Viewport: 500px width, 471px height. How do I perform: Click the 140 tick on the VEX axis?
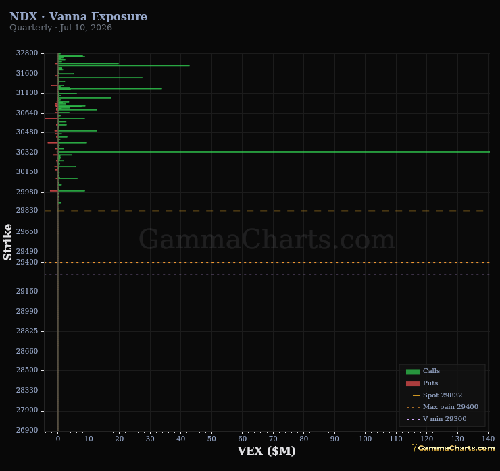coord(489,439)
